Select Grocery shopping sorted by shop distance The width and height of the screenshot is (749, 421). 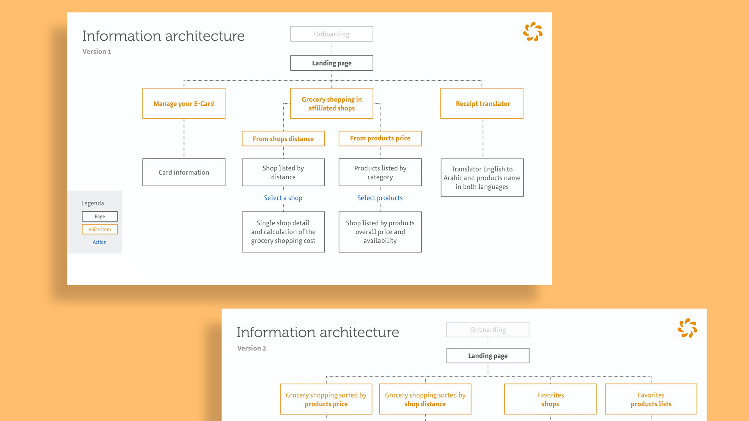coord(425,399)
